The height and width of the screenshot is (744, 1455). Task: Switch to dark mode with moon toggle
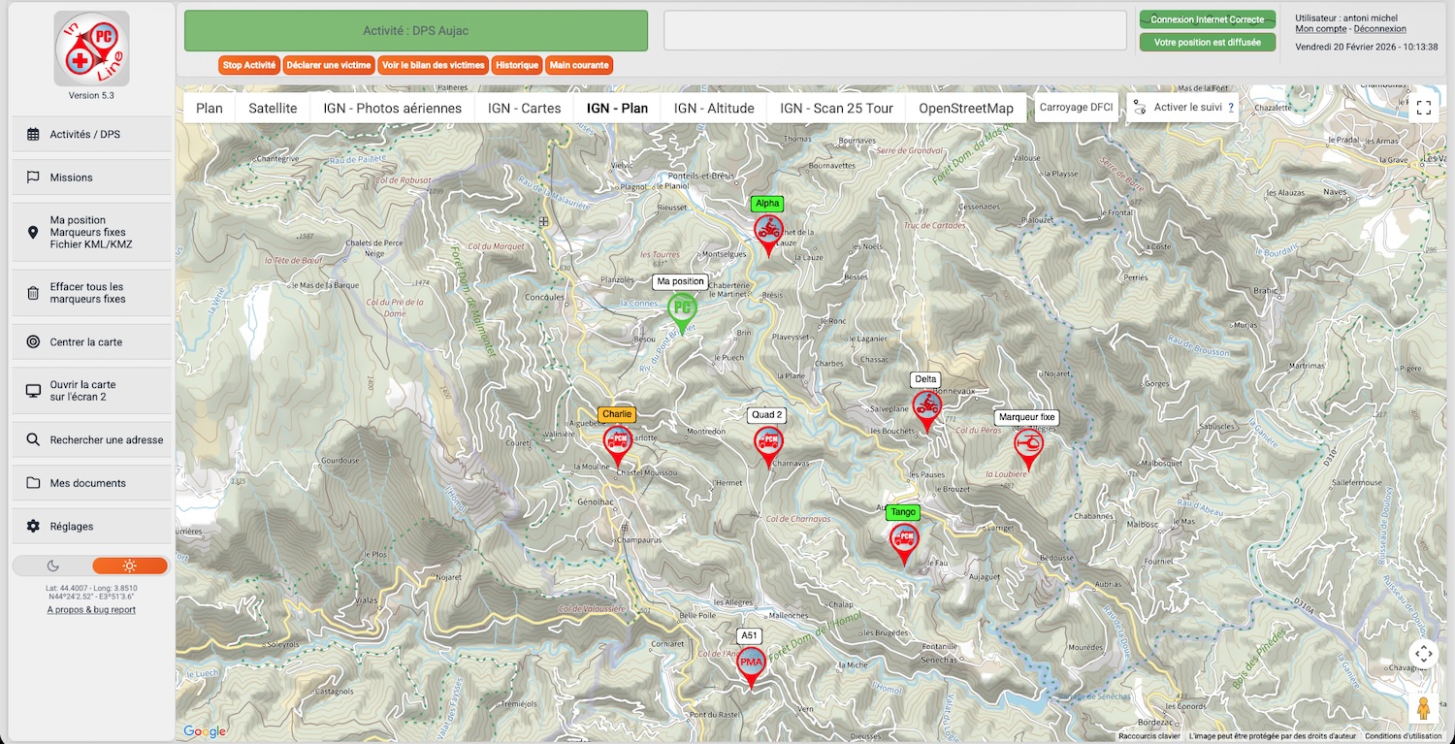[52, 566]
